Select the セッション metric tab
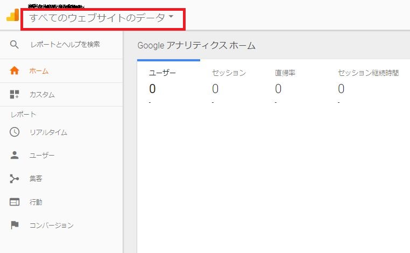This screenshot has width=410, height=253. [229, 73]
